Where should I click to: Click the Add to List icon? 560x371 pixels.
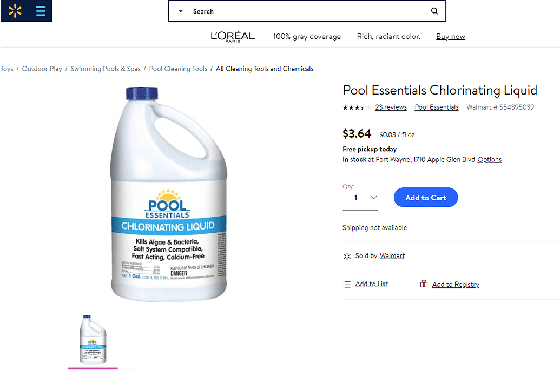[x=347, y=284]
